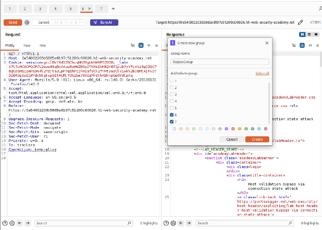The height and width of the screenshot is (230, 322).
Task: Select the combined tabbed layout icon
Action: point(316,34)
